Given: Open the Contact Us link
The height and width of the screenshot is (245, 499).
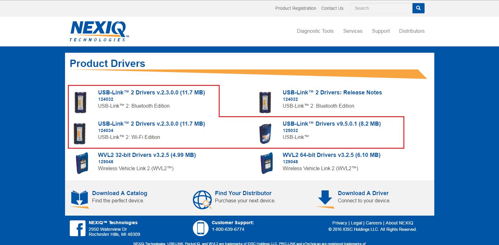Looking at the screenshot, I should tap(332, 8).
